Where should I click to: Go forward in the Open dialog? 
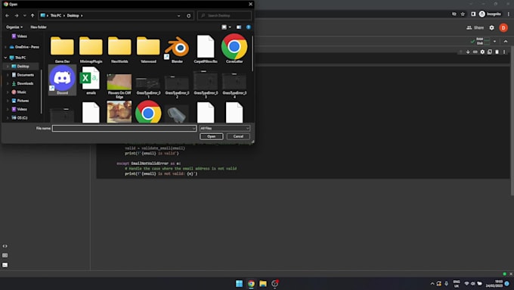(17, 15)
